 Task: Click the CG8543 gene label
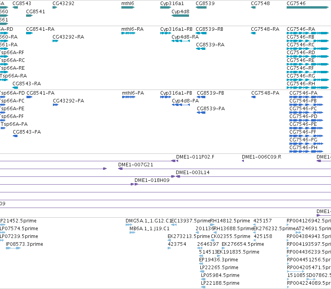point(22,4)
